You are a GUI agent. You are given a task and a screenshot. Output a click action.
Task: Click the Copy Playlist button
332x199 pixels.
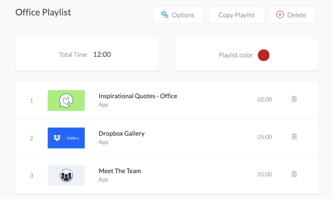point(236,15)
